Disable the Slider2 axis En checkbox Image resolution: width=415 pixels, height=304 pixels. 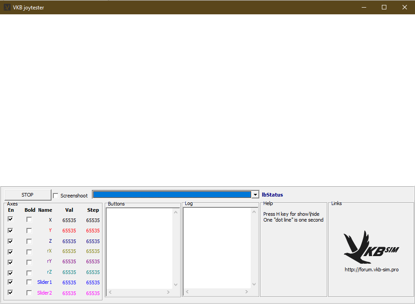[10, 293]
